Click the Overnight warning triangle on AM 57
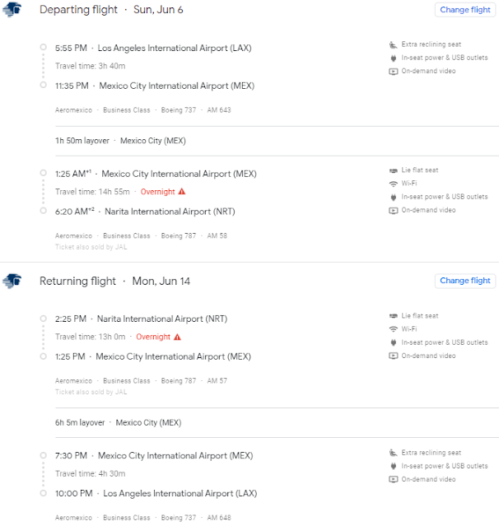499x526 pixels. [177, 337]
